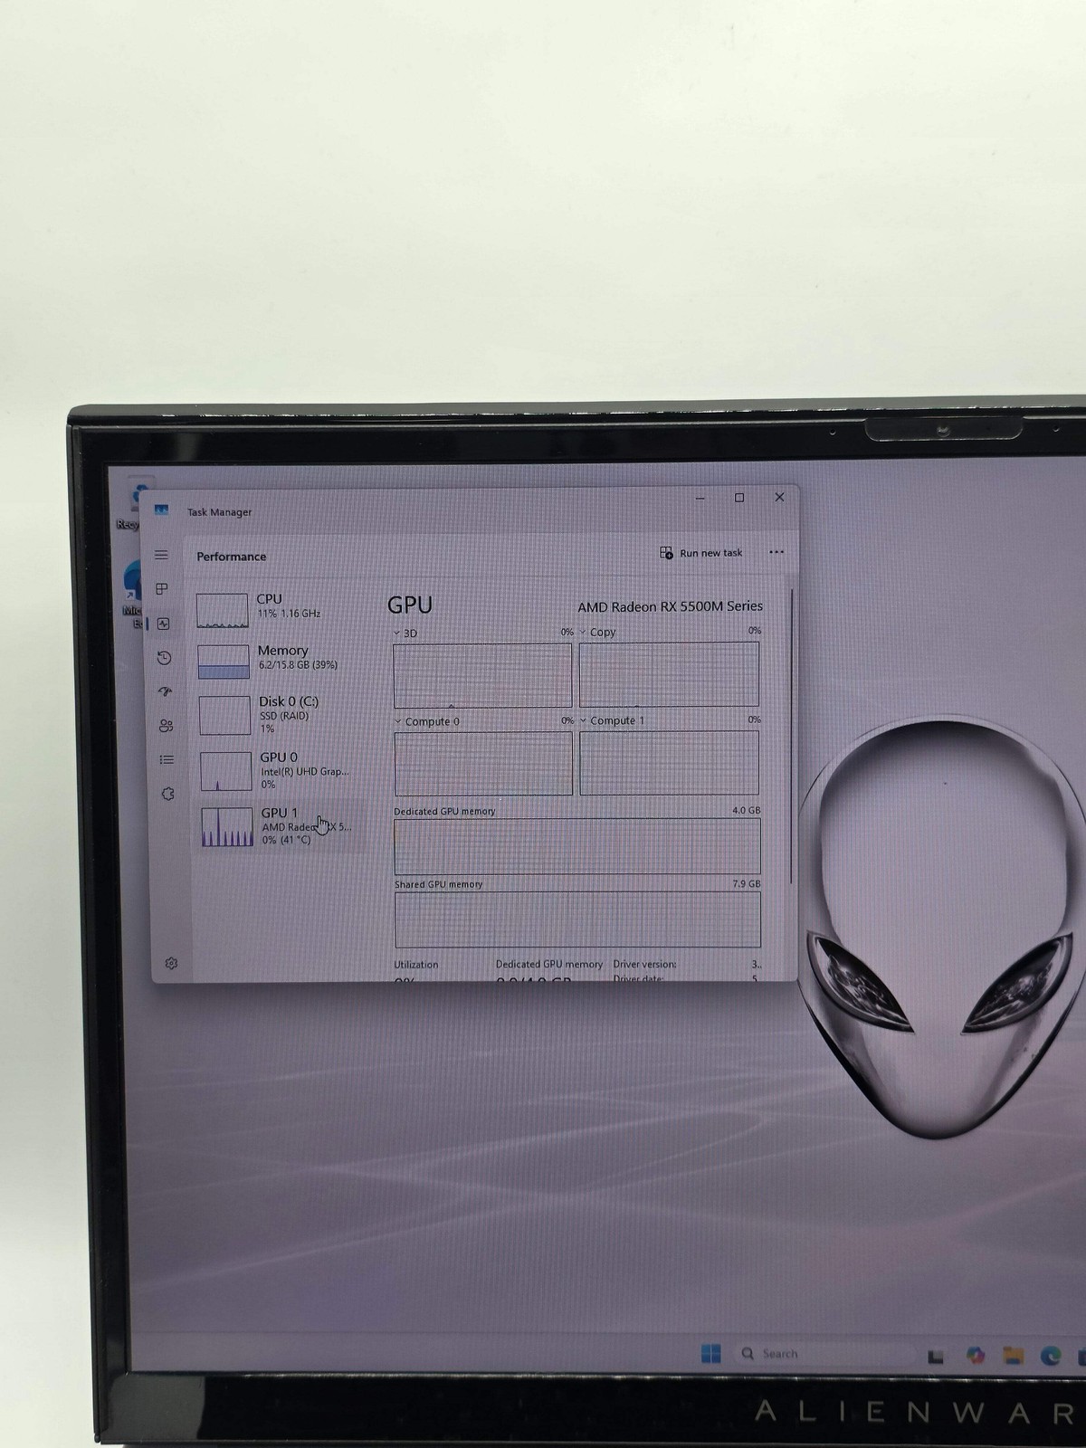Maximize the Task Manager window
The image size is (1086, 1448).
739,498
